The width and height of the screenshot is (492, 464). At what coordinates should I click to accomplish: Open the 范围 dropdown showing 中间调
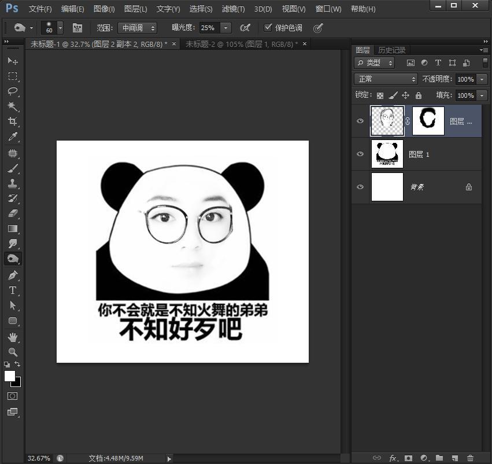[x=138, y=28]
